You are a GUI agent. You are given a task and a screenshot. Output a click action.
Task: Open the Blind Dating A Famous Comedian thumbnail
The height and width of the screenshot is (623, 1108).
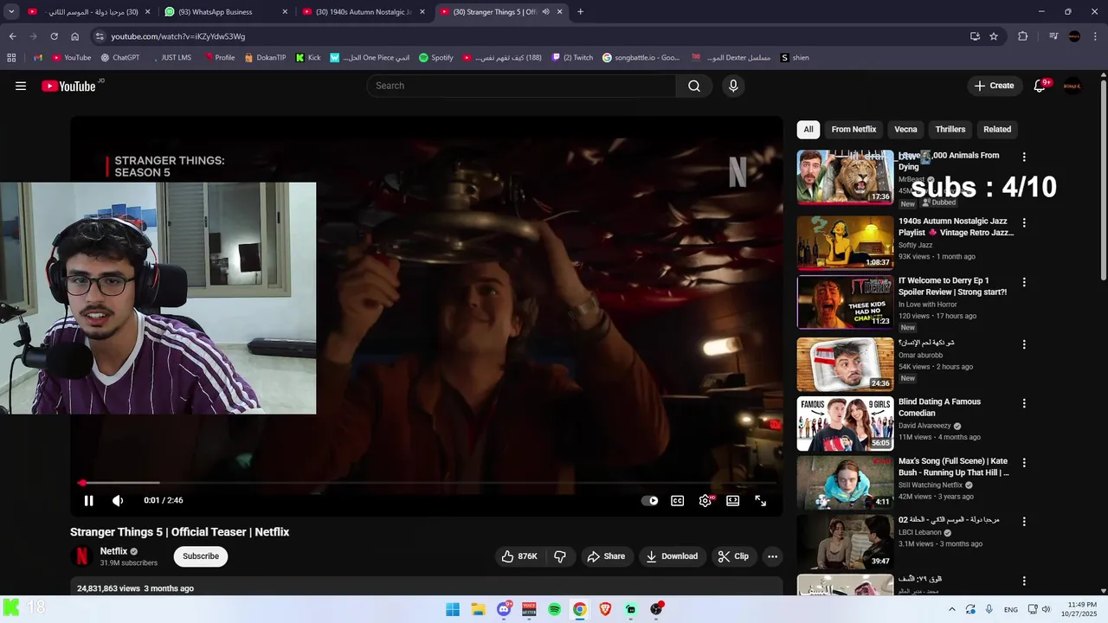[x=845, y=424]
